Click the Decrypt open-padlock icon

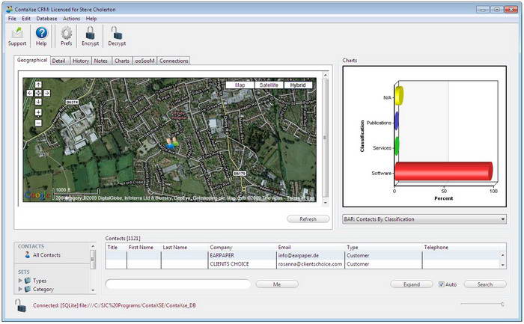click(117, 33)
